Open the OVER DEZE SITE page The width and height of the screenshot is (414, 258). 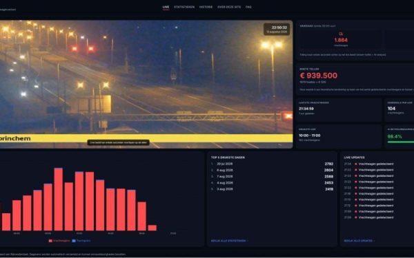click(x=229, y=7)
